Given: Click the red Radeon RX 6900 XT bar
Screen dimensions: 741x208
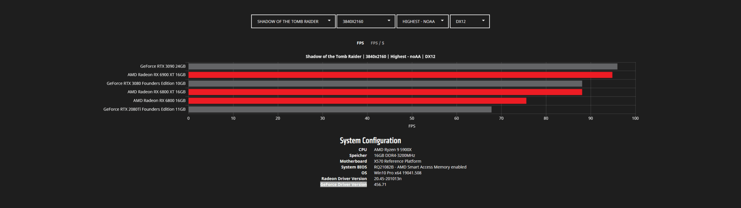Looking at the screenshot, I should (x=400, y=75).
